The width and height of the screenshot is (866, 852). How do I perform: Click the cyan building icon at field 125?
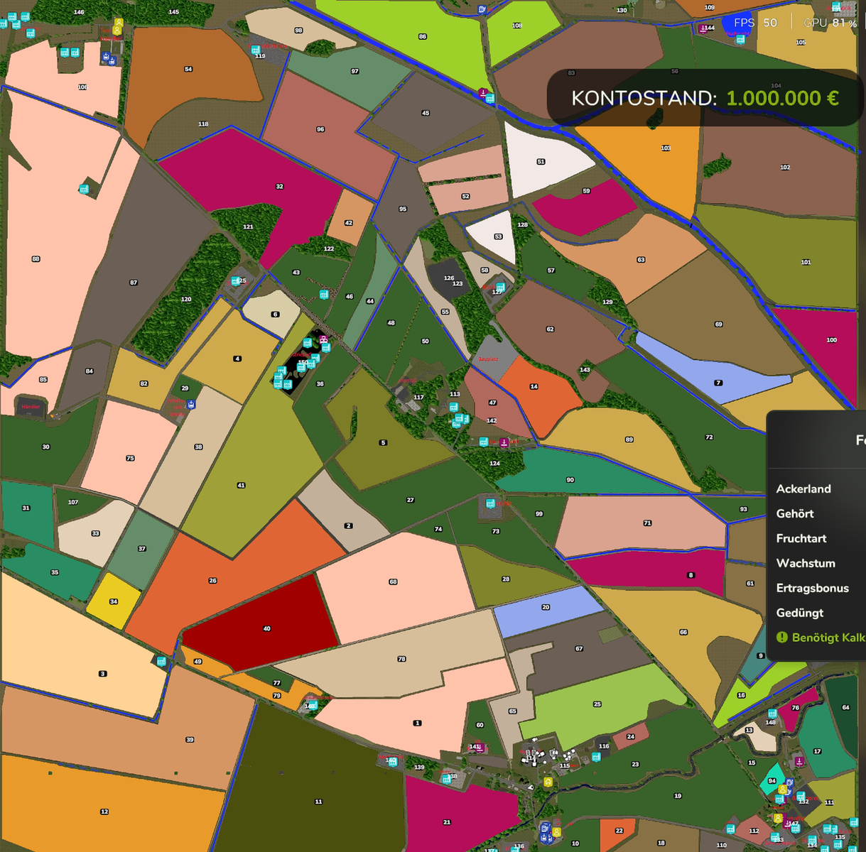tap(234, 281)
